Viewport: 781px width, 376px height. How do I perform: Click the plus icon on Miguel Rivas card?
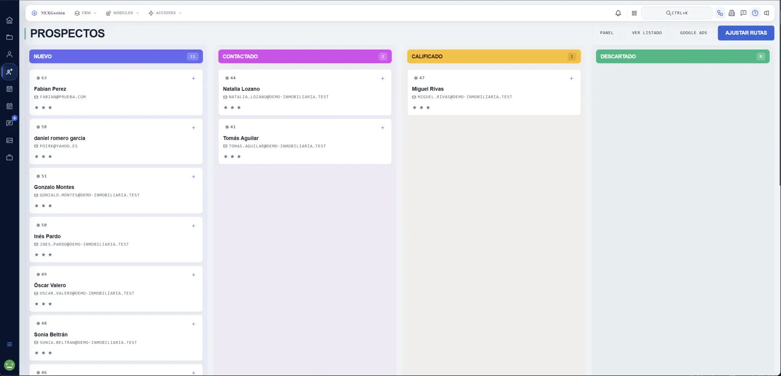(x=571, y=78)
